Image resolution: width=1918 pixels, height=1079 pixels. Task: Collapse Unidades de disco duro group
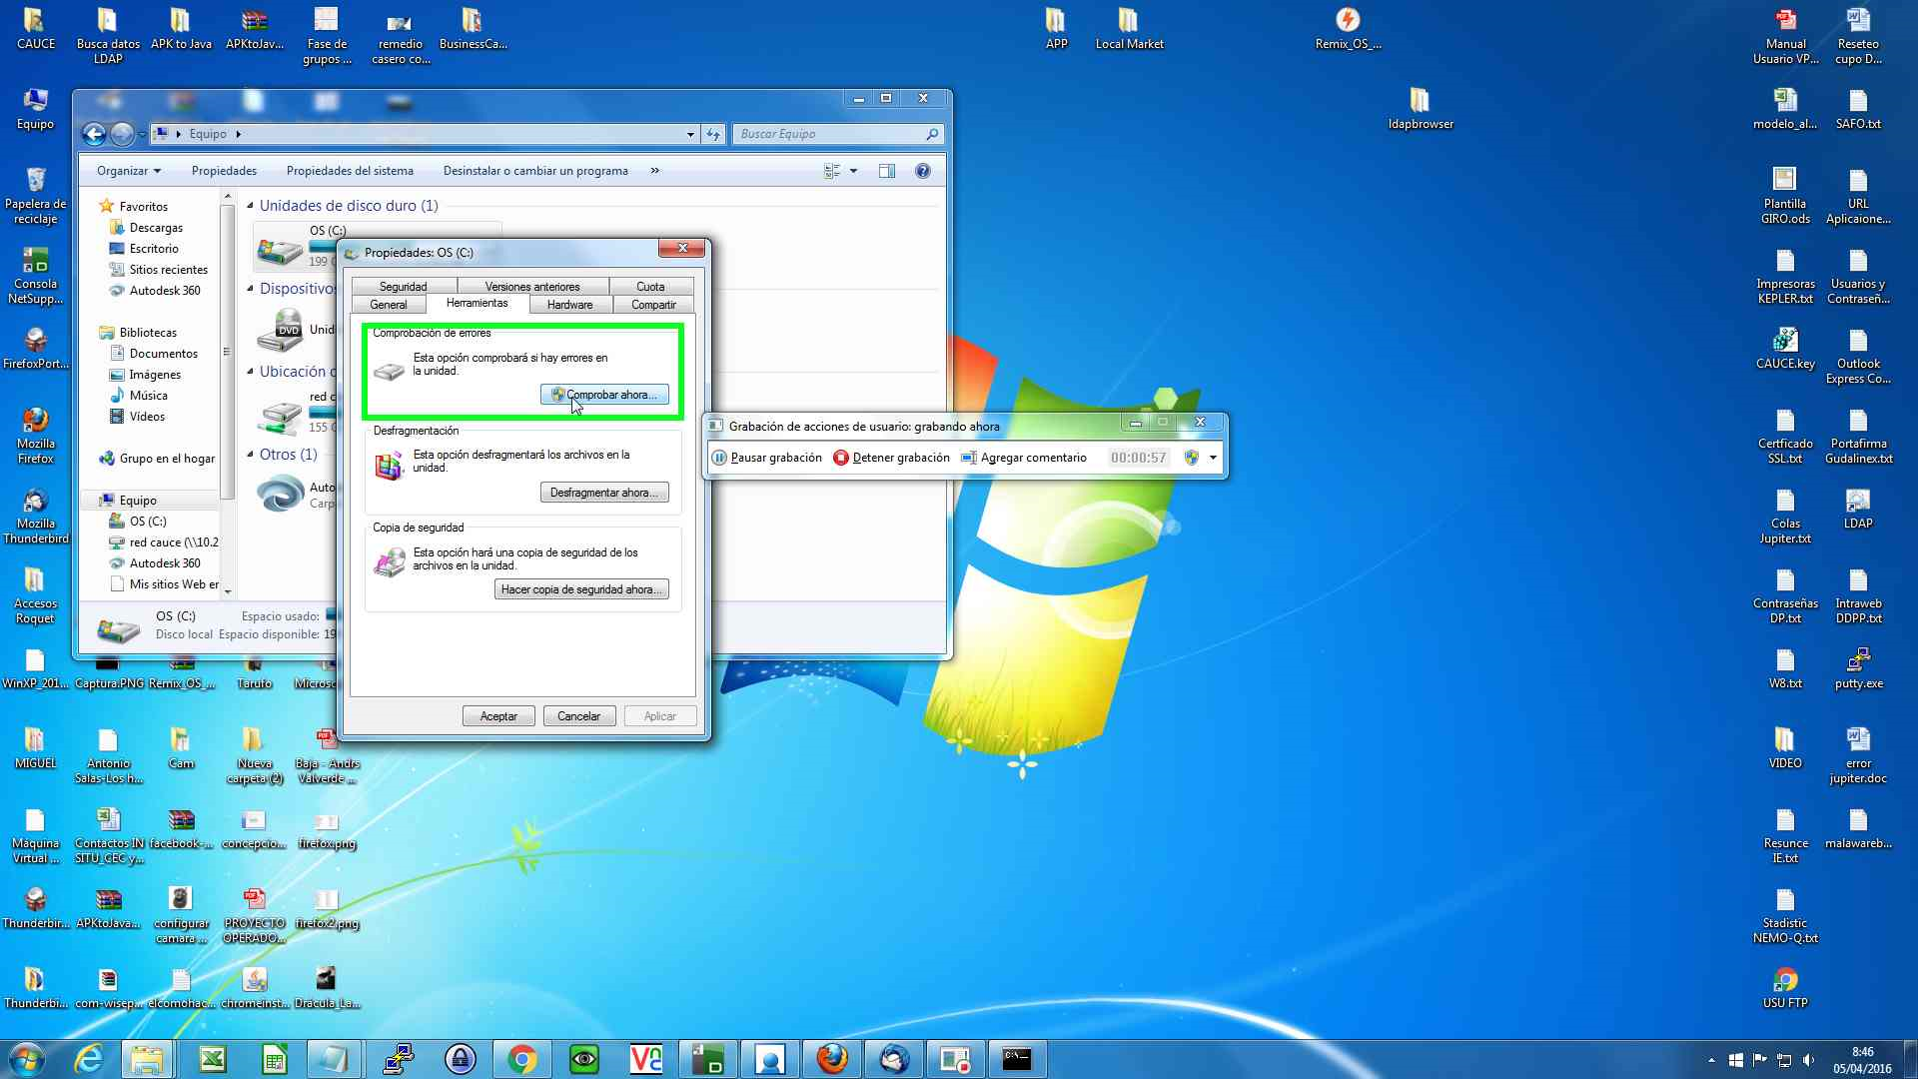coord(250,206)
